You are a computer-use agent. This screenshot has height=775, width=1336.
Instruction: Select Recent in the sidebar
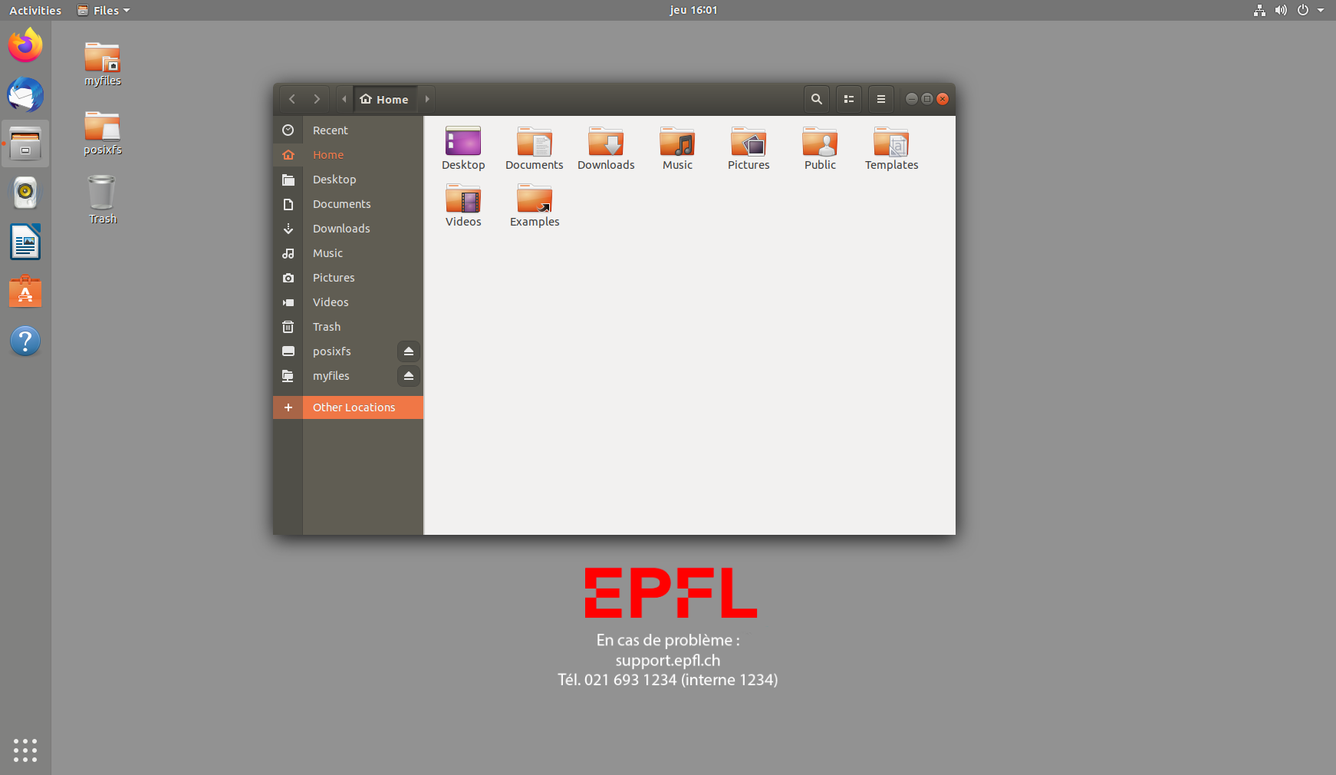tap(348, 130)
